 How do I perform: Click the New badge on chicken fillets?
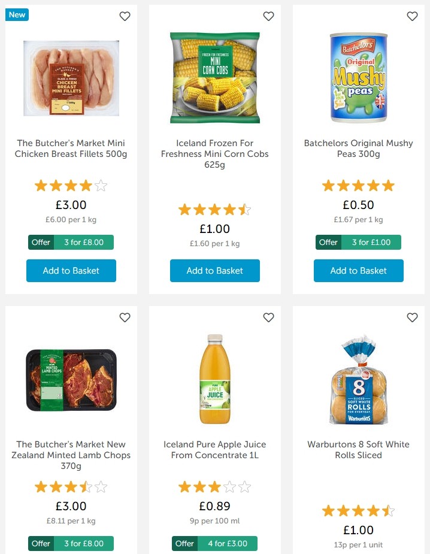[16, 14]
